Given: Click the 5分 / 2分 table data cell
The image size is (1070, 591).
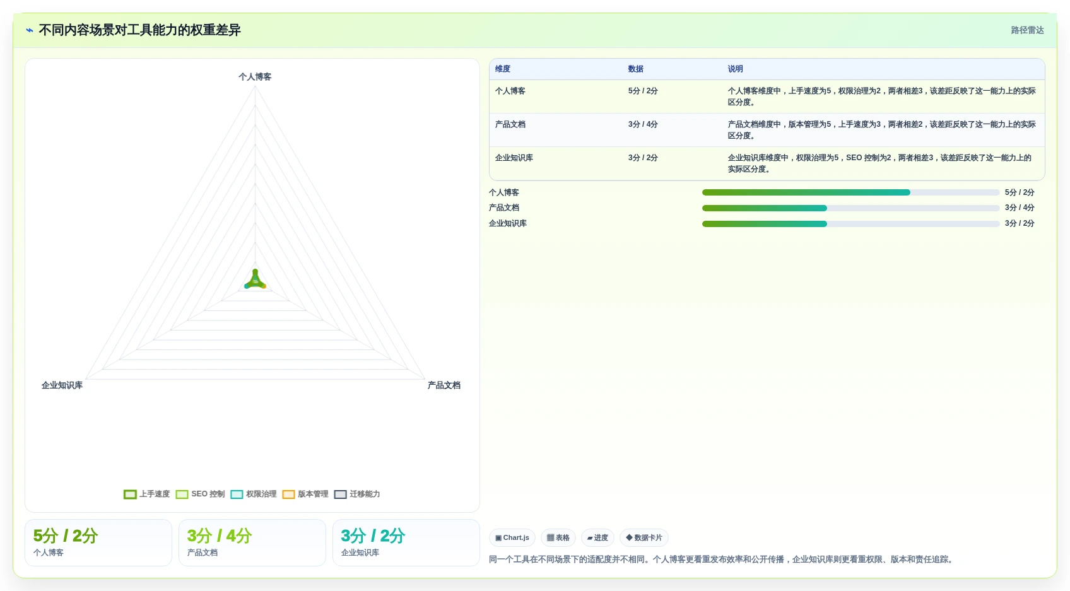Looking at the screenshot, I should click(643, 91).
